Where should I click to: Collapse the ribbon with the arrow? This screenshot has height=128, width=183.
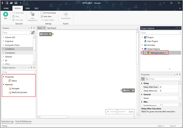pyautogui.click(x=180, y=8)
